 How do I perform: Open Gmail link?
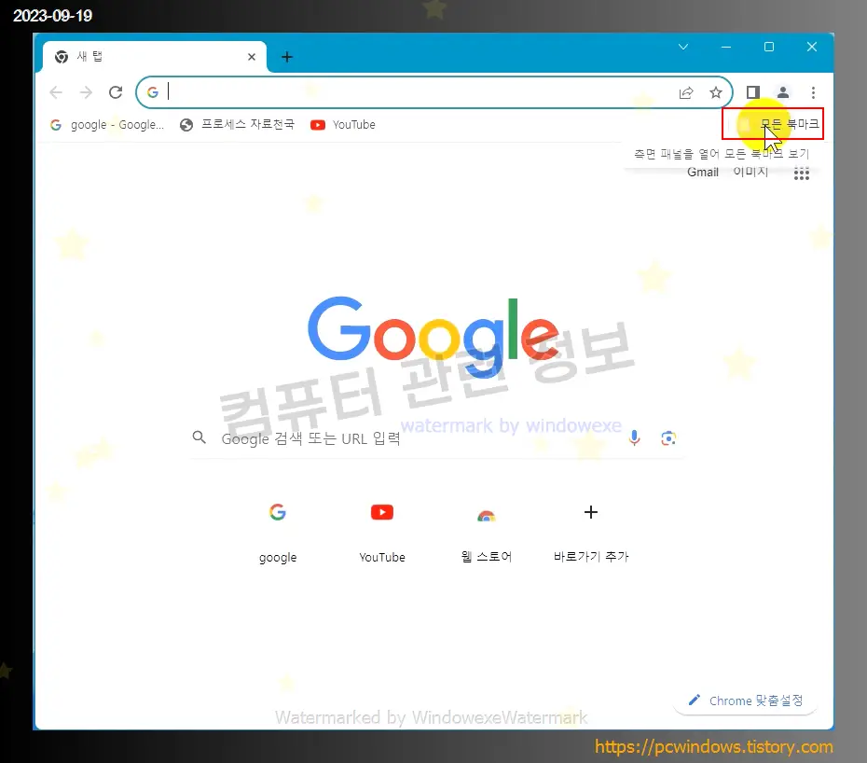coord(703,172)
